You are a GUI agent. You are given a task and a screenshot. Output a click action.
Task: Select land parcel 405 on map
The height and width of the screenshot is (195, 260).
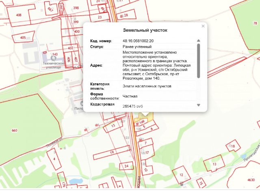pos(23,37)
